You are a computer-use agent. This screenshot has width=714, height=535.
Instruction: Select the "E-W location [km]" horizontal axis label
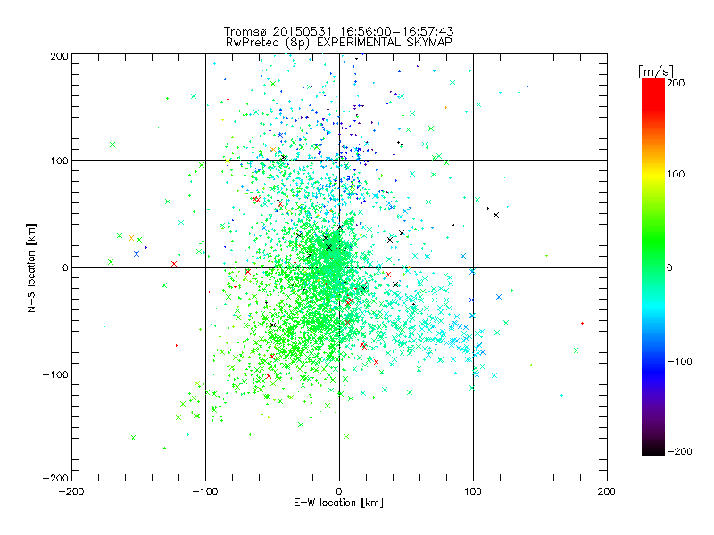coord(338,503)
